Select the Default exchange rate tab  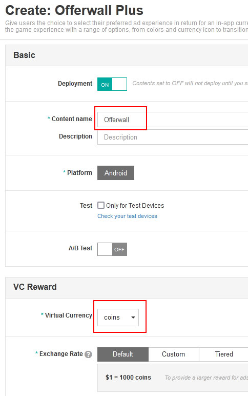(x=123, y=354)
